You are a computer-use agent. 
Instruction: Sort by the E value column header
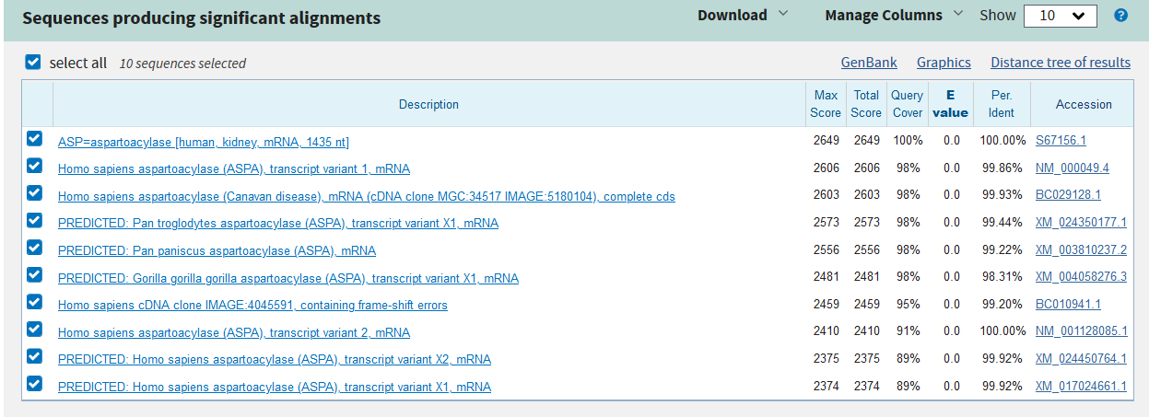click(x=951, y=104)
